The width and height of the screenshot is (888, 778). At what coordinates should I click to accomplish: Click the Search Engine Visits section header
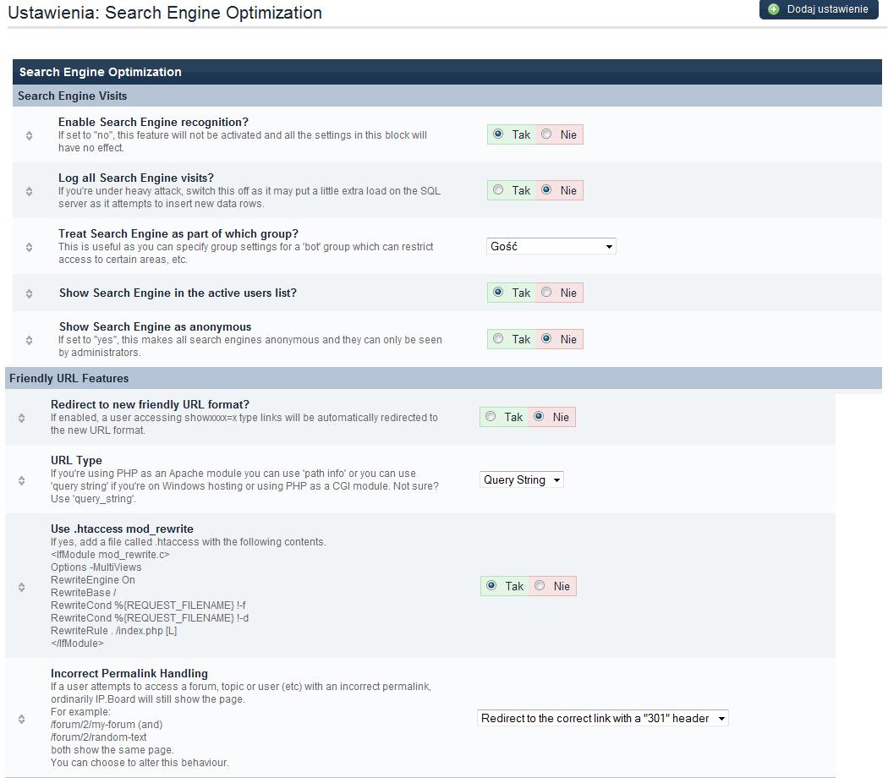click(73, 96)
